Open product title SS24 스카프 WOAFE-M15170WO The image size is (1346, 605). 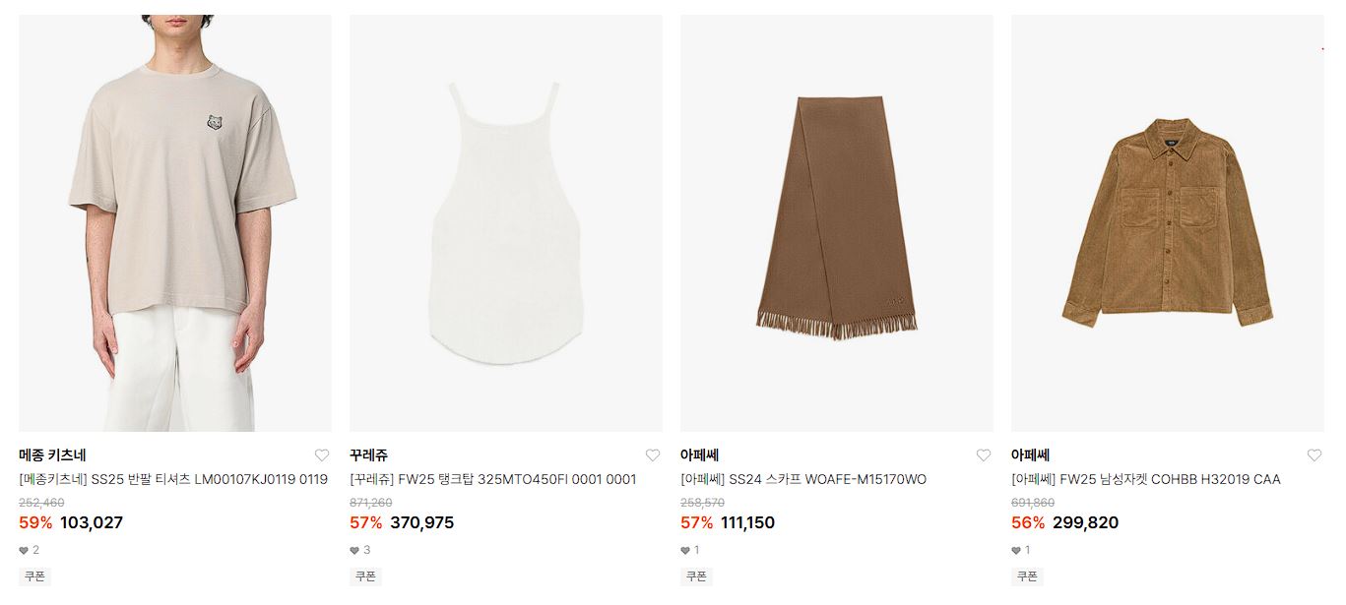click(803, 480)
